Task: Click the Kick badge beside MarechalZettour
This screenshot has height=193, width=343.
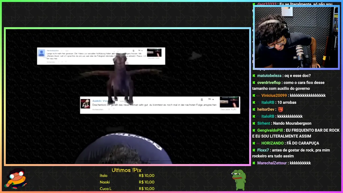Action: click(x=254, y=163)
